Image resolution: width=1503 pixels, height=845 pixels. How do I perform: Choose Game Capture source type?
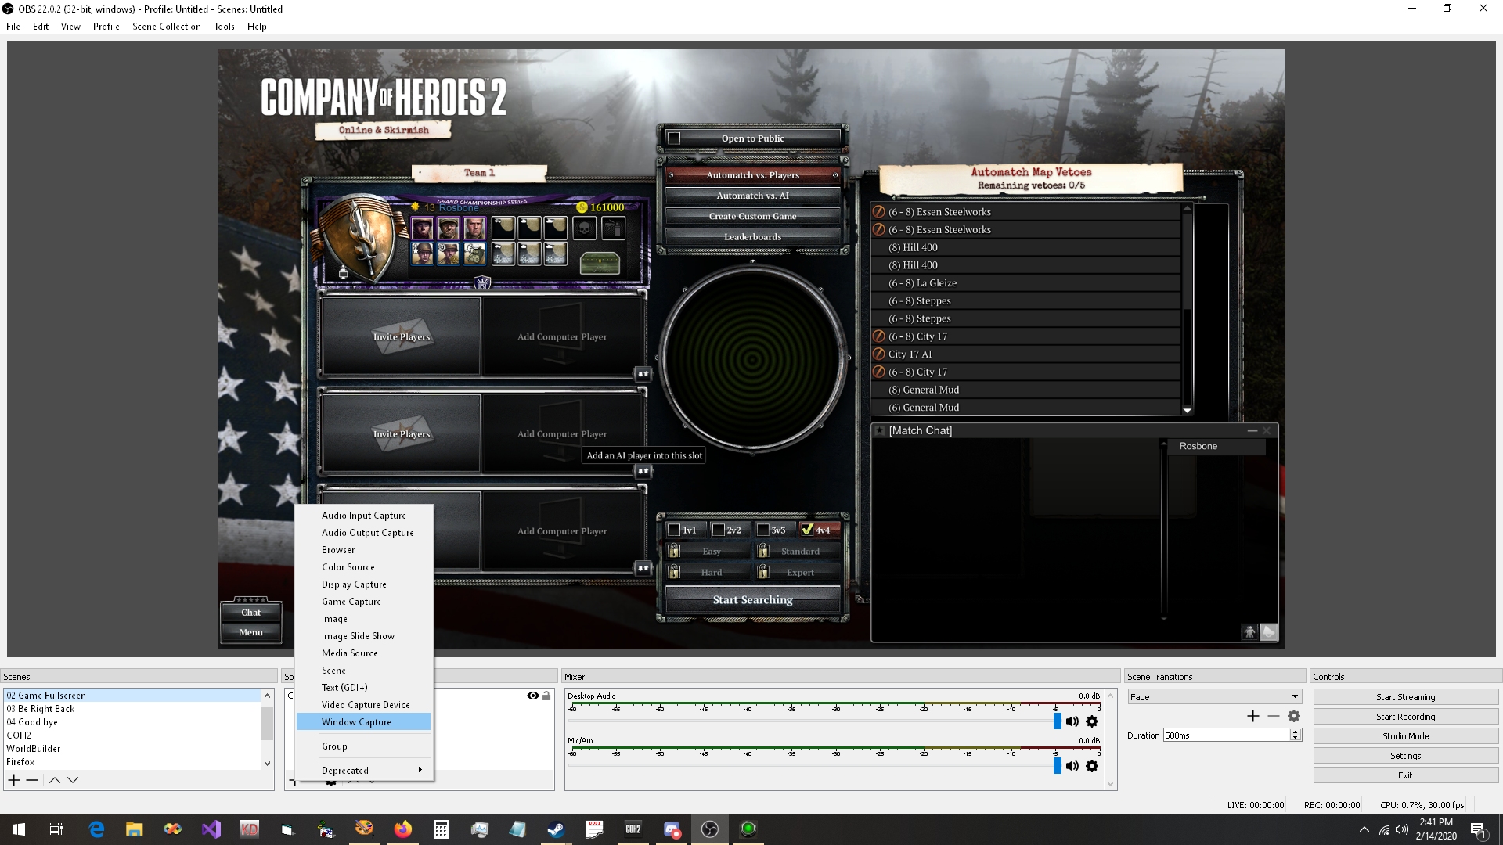(x=363, y=602)
